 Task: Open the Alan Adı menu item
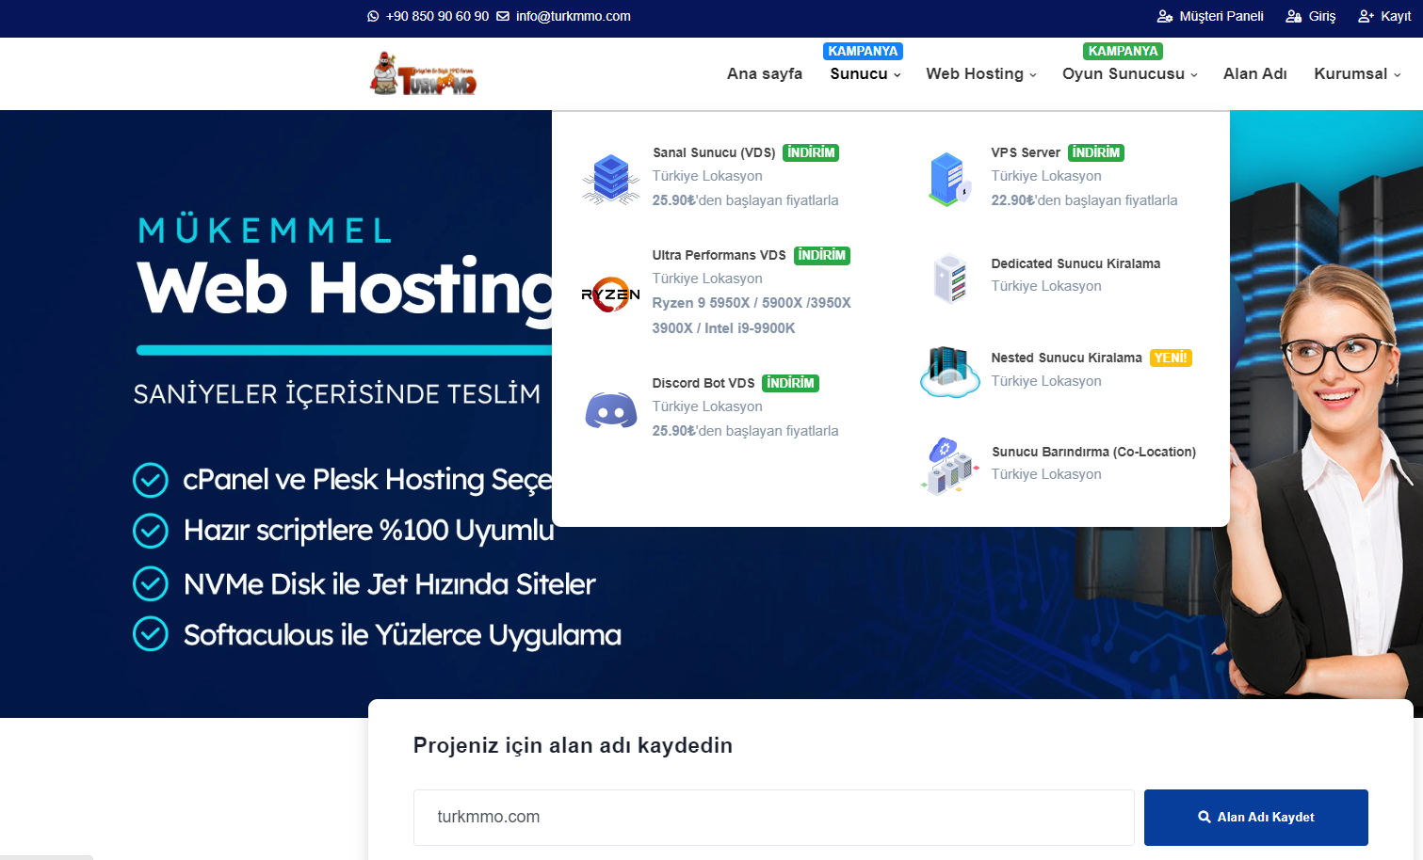(1255, 73)
